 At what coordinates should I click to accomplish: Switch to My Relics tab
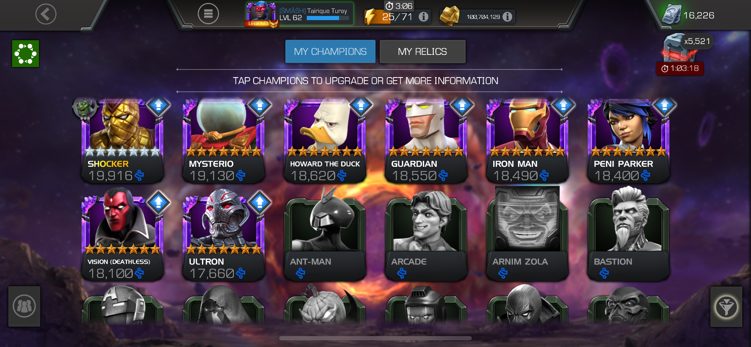pyautogui.click(x=422, y=52)
